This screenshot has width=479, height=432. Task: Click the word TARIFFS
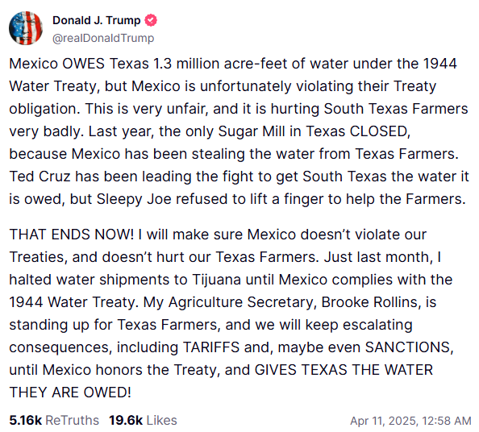point(211,347)
